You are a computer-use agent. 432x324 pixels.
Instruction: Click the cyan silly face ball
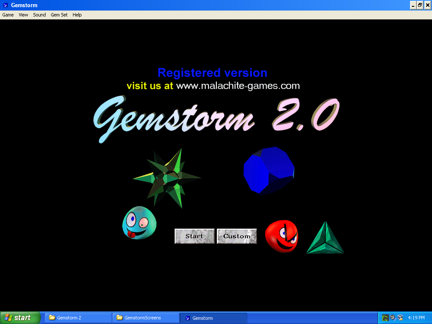(138, 223)
